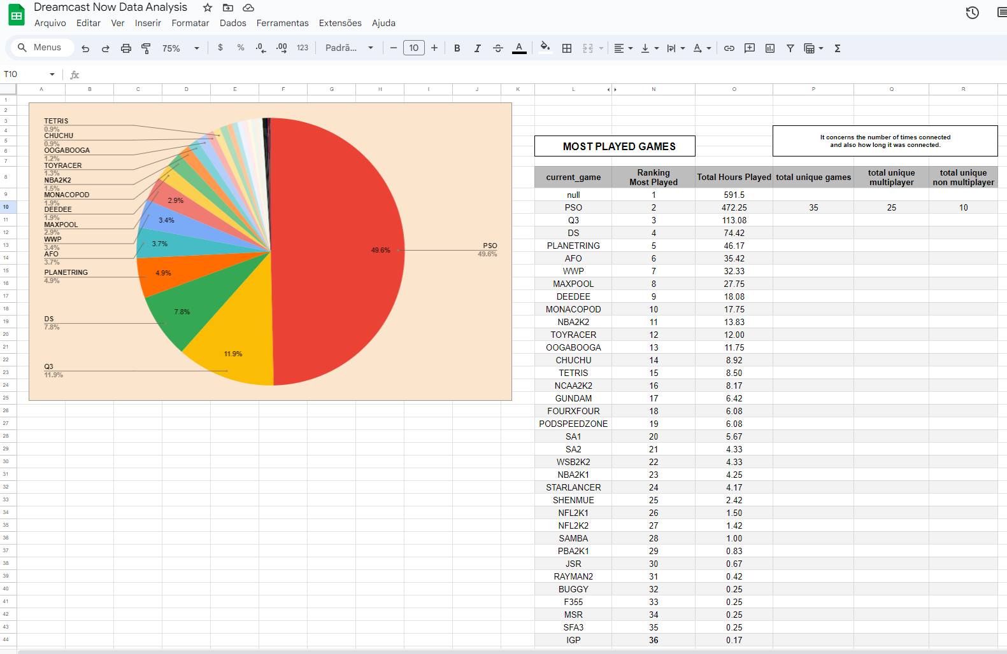Increase font size with plus button

pyautogui.click(x=434, y=48)
